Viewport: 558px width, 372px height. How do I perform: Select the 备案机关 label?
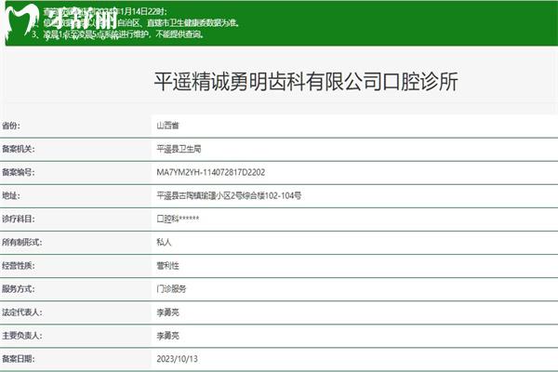tap(19, 149)
